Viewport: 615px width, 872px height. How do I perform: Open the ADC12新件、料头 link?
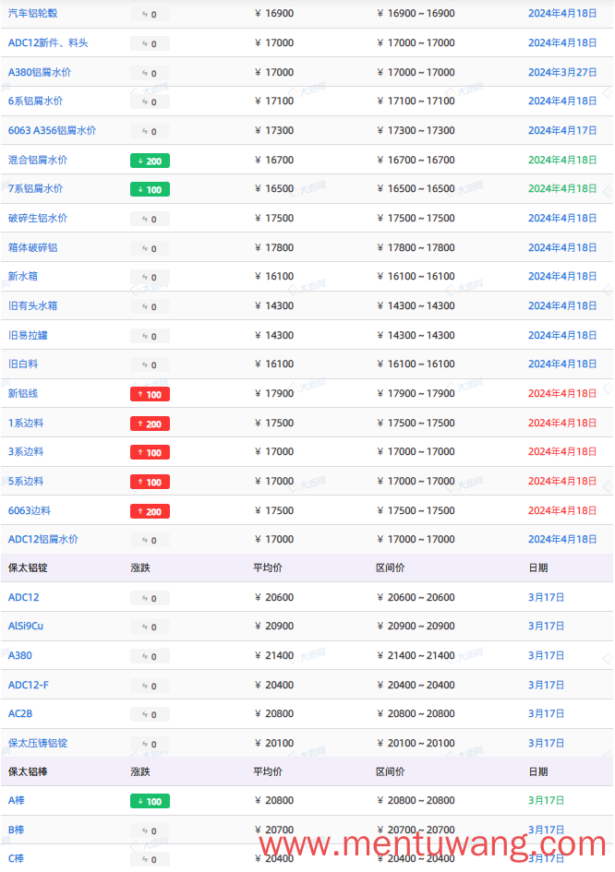click(x=48, y=42)
